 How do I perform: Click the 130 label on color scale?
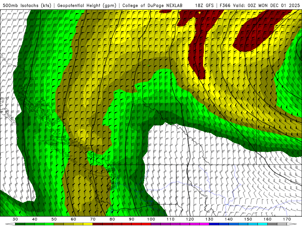point(209,219)
